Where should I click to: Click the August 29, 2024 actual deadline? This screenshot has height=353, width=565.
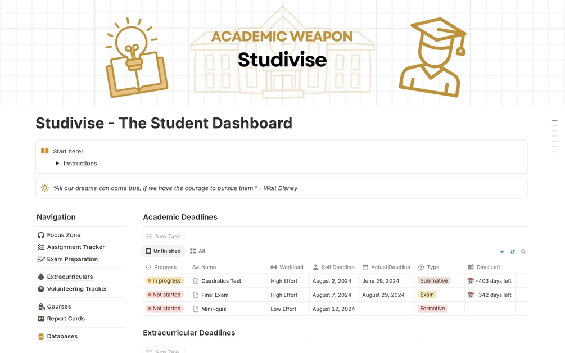pos(383,295)
